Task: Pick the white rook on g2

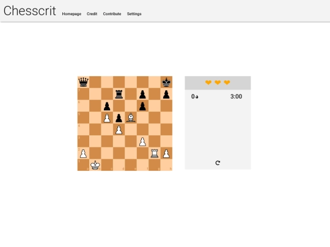Action: click(x=155, y=153)
